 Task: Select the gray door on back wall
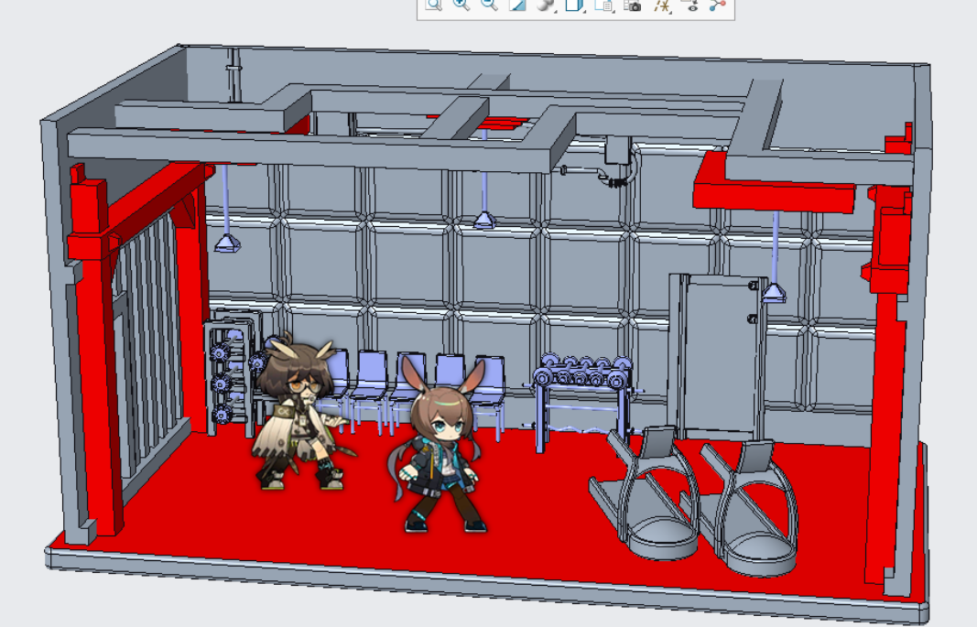(x=718, y=356)
